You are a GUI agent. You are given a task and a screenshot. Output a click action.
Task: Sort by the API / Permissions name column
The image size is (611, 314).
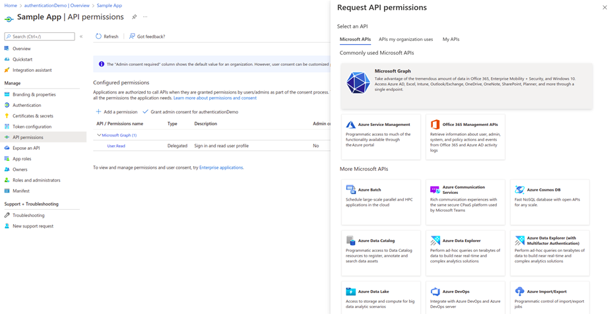click(119, 123)
